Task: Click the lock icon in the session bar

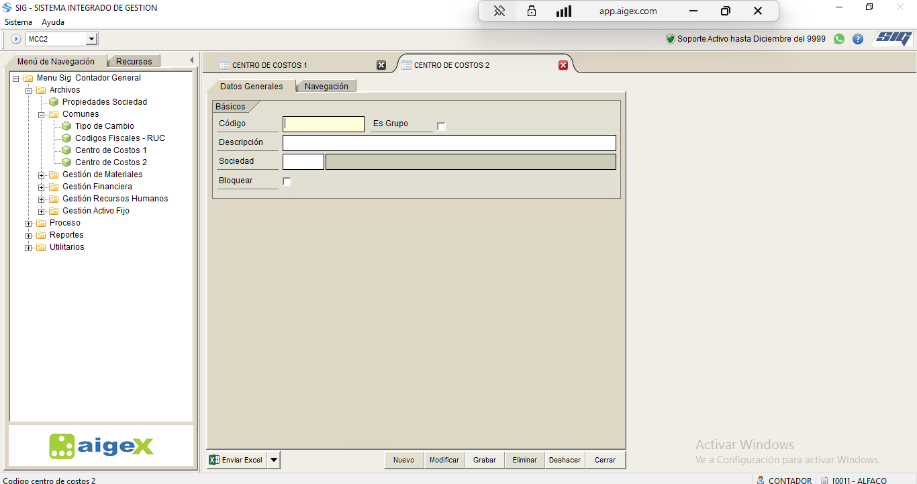Action: pyautogui.click(x=532, y=11)
